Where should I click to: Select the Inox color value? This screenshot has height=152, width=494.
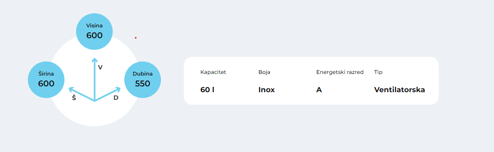(x=267, y=90)
